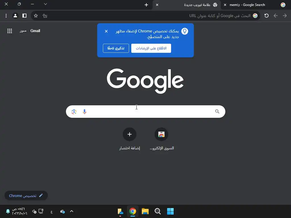This screenshot has height=218, width=291.
Task: Open notifications with the bell icon
Action: pos(8,211)
